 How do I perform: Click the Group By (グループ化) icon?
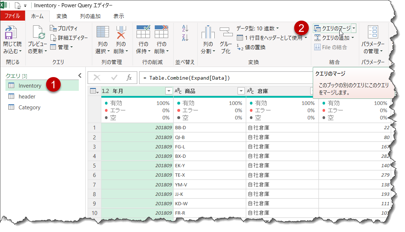coord(226,32)
